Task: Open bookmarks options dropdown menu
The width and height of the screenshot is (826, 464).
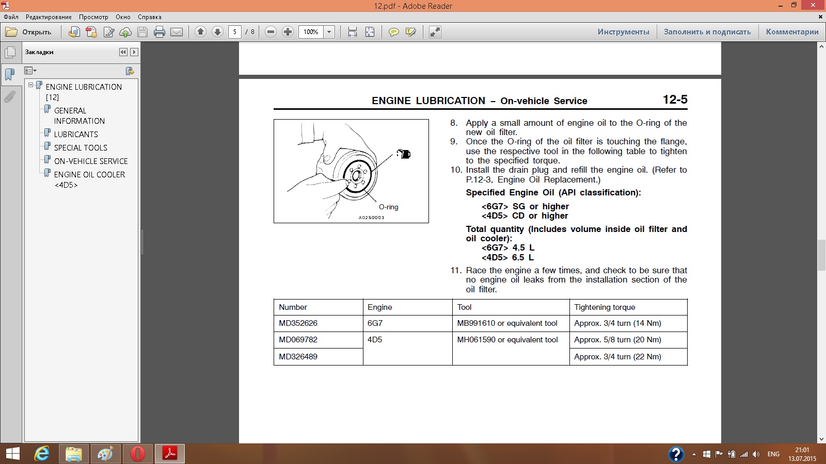Action: pyautogui.click(x=30, y=71)
